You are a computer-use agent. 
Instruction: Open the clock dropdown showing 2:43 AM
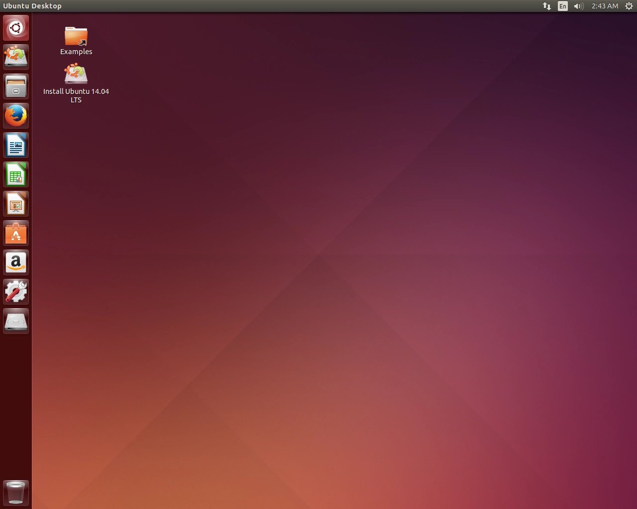pyautogui.click(x=604, y=6)
